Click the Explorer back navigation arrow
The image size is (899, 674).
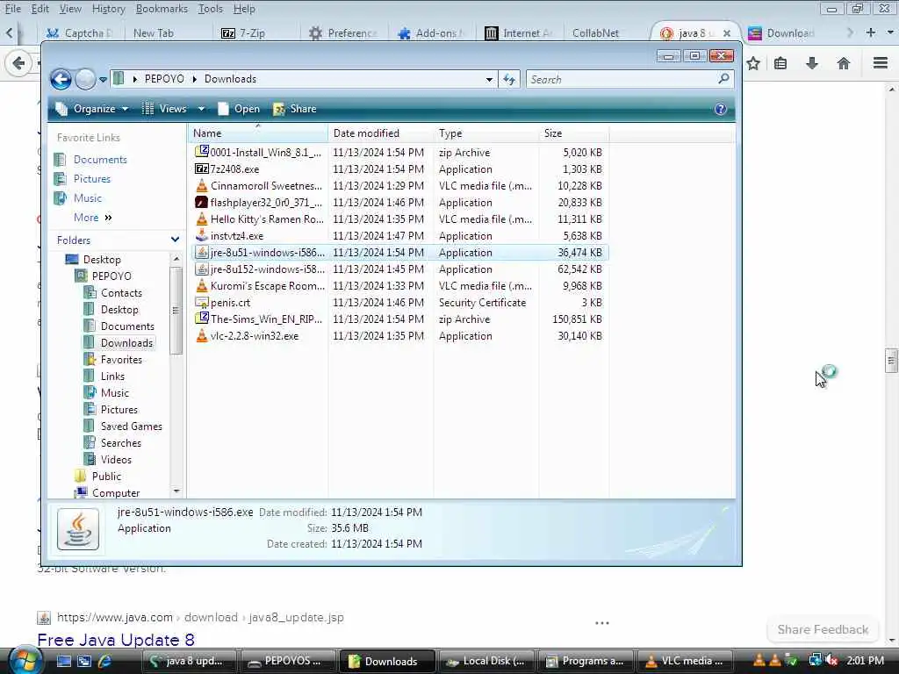tap(61, 79)
